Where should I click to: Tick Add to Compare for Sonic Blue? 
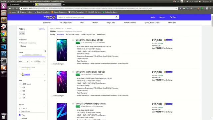[52, 64]
